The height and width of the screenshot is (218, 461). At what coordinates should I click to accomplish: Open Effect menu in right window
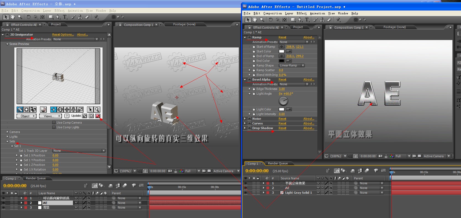pos(302,13)
